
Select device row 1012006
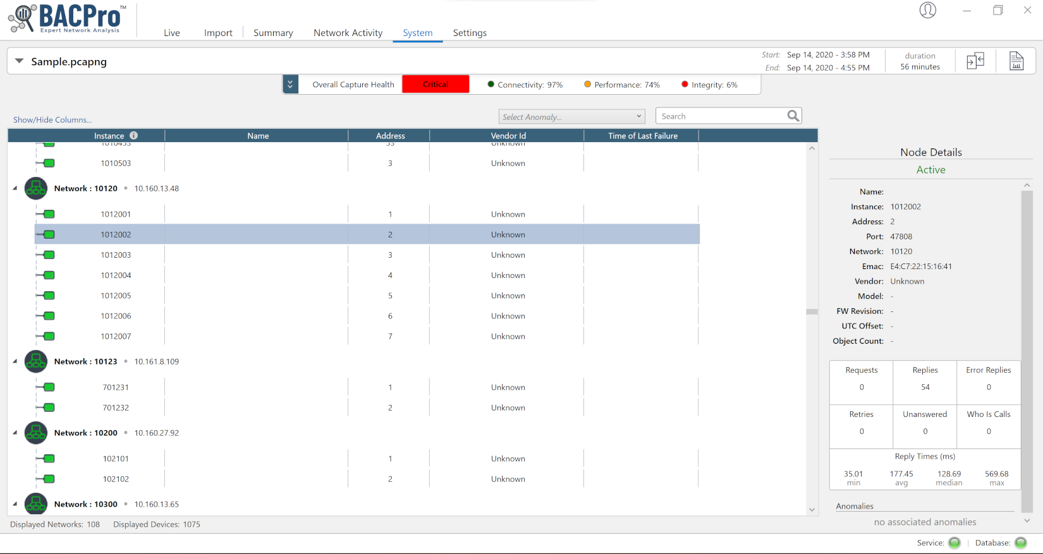coord(367,316)
